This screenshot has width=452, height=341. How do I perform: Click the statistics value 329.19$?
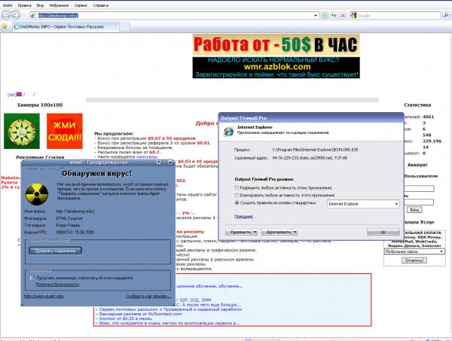[x=432, y=141]
